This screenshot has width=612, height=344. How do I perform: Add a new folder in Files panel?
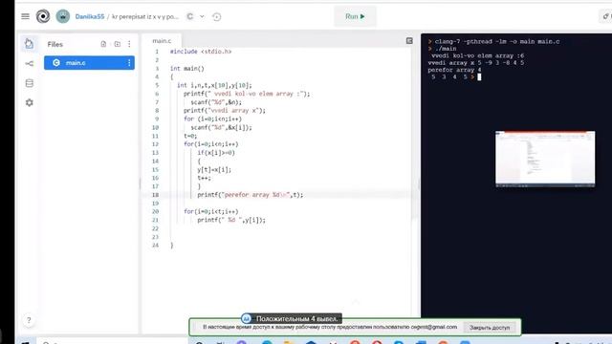[117, 44]
